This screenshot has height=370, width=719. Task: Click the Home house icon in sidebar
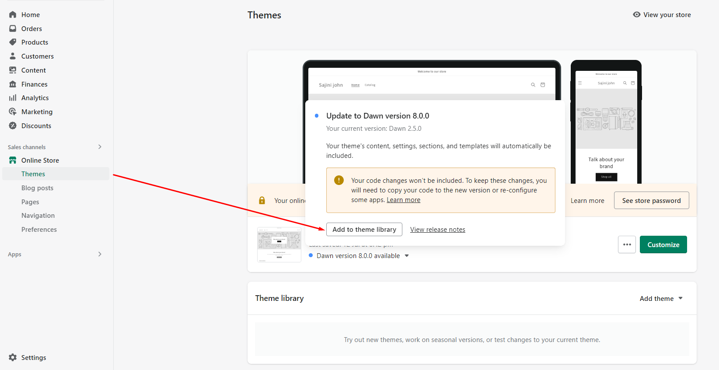[x=13, y=14]
